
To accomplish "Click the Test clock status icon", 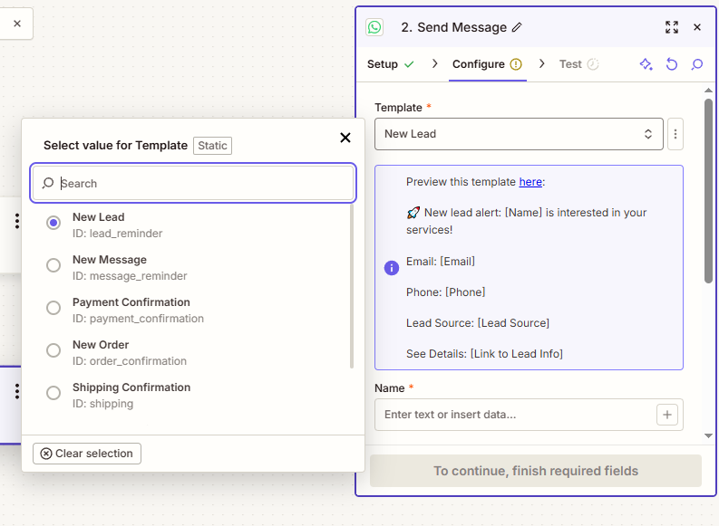I will pos(593,64).
